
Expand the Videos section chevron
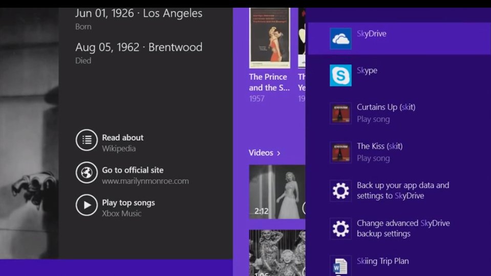pyautogui.click(x=279, y=153)
